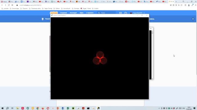Open the youtube bookmark folder
Image resolution: width=197 pixels, height=110 pixels.
click(x=5, y=9)
